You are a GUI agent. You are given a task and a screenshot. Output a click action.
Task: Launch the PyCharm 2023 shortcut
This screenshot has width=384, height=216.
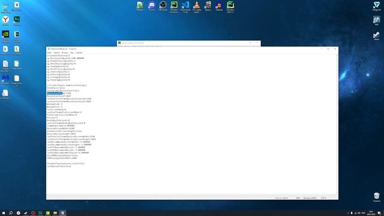click(230, 7)
